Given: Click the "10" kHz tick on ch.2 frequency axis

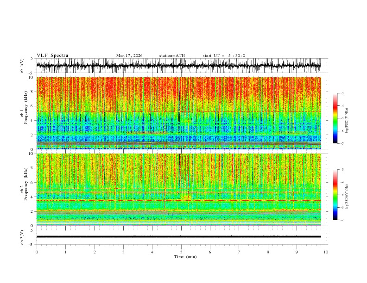Looking at the screenshot, I should click(x=32, y=154).
